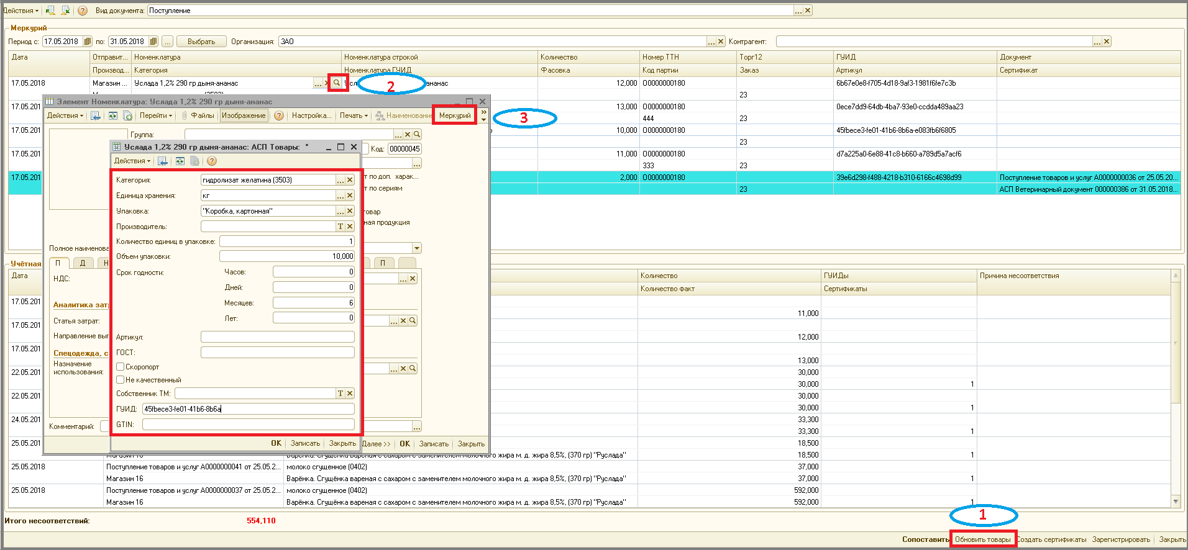Click the refresh icon in the Номенклатура window toolbar
Screen dimensions: 1188x550
pos(112,115)
